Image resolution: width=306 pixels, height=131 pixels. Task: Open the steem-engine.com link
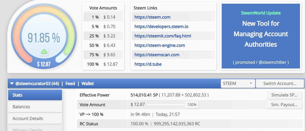tap(160, 45)
